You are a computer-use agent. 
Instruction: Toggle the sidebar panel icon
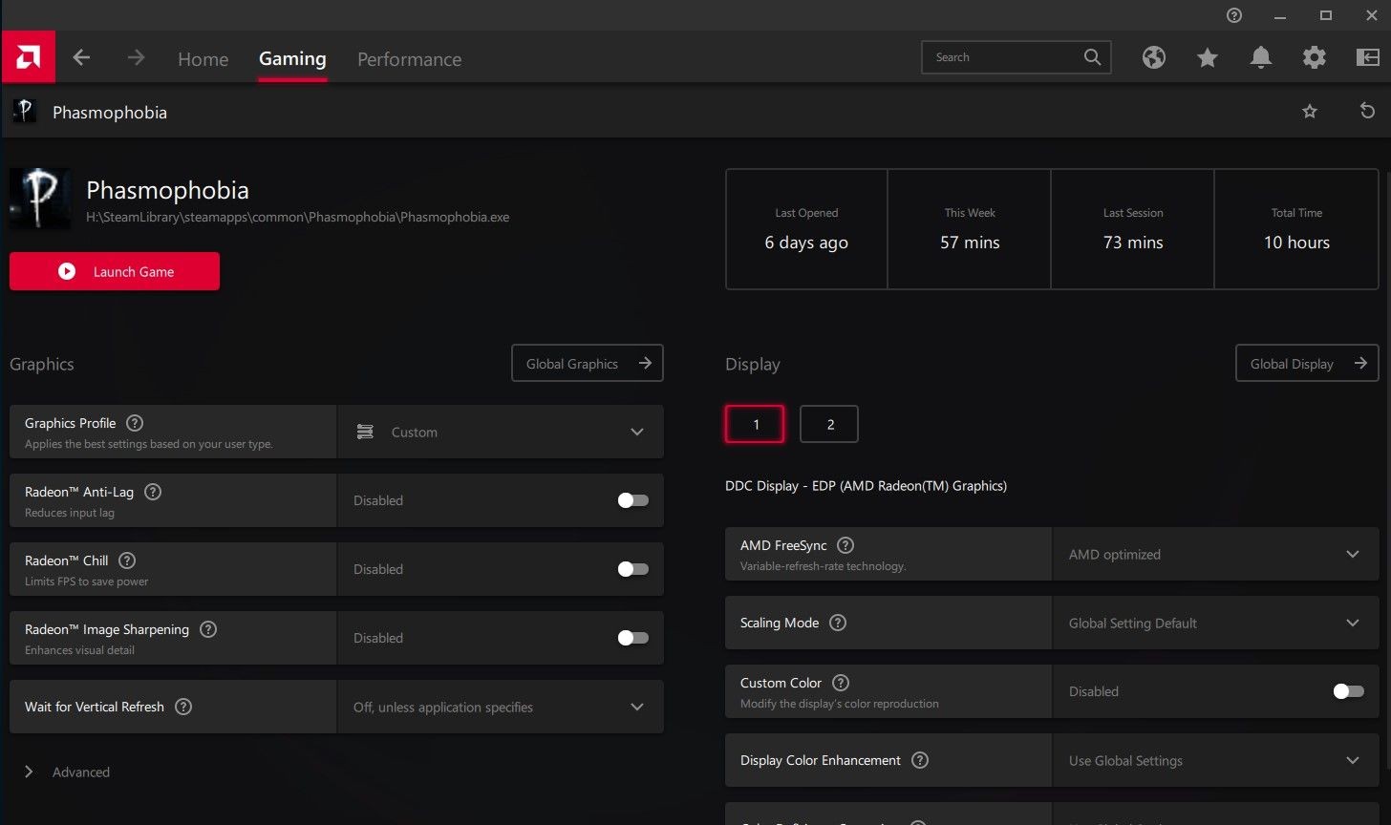click(1367, 57)
